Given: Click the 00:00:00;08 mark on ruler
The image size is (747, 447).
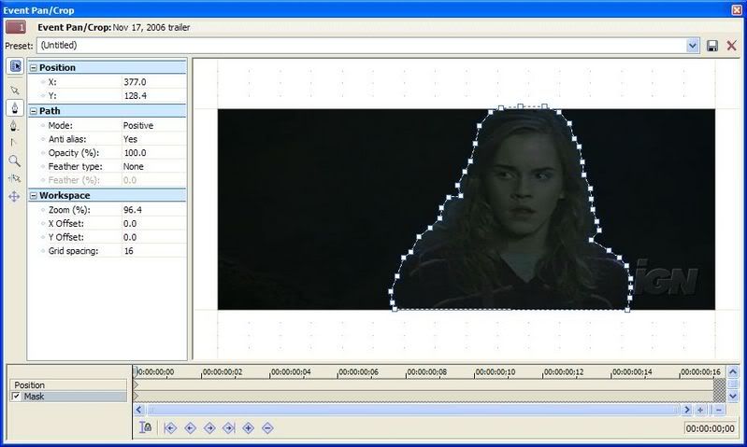Looking at the screenshot, I should click(x=427, y=371).
